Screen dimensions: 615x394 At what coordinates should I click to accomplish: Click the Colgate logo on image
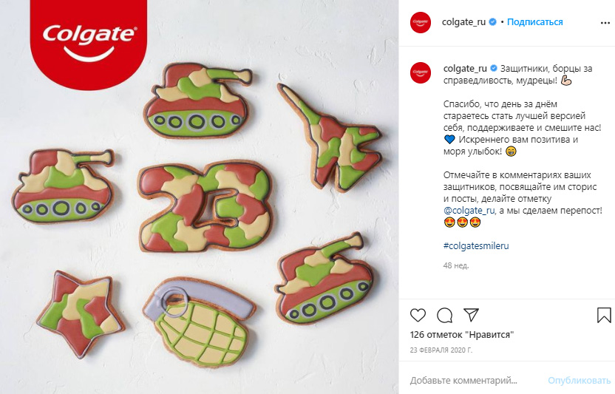coord(89,41)
